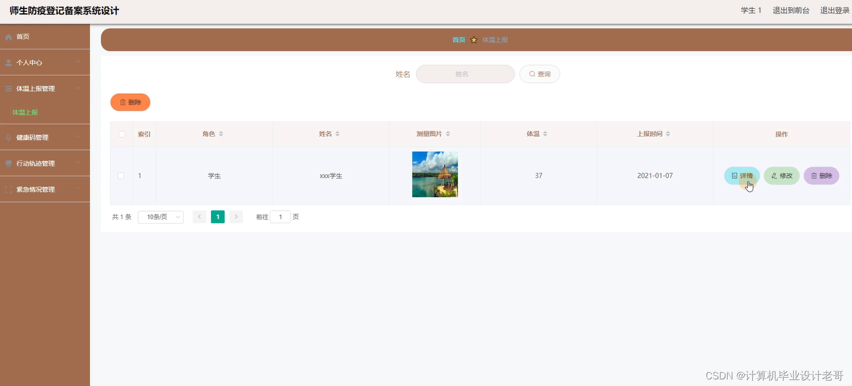
Task: Click the star icon in the breadcrumb
Action: (474, 40)
